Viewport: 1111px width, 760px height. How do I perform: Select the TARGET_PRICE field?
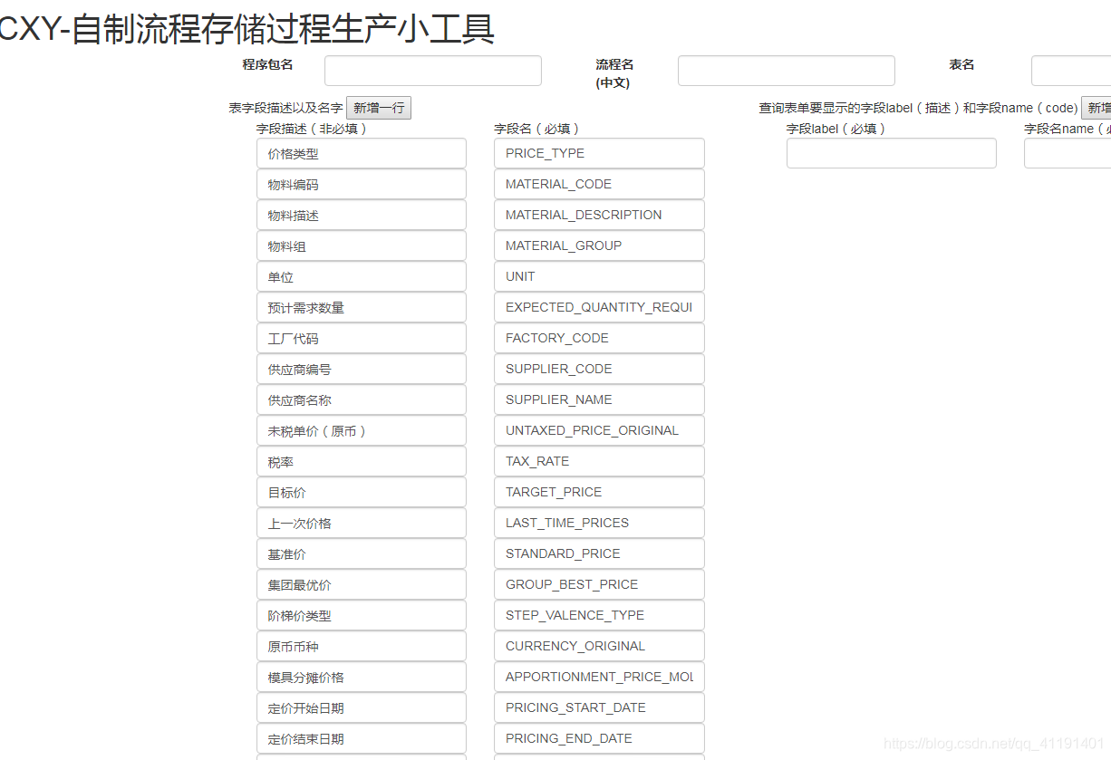pyautogui.click(x=599, y=492)
